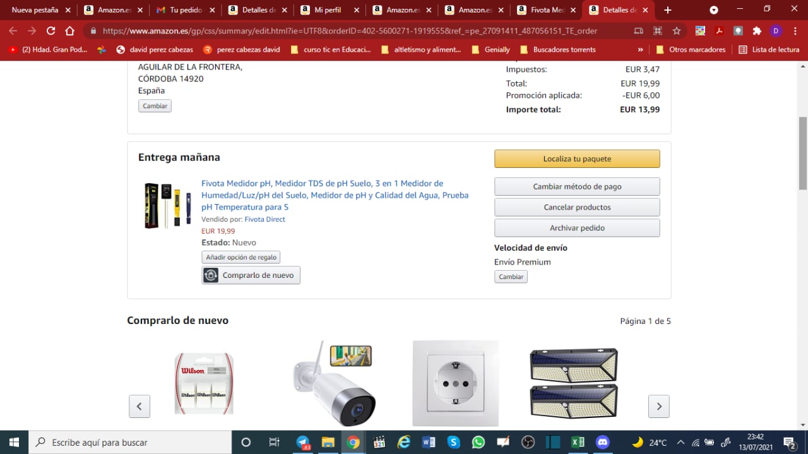Viewport: 808px width, 454px height.
Task: Open WhatsApp from the taskbar
Action: [x=478, y=442]
